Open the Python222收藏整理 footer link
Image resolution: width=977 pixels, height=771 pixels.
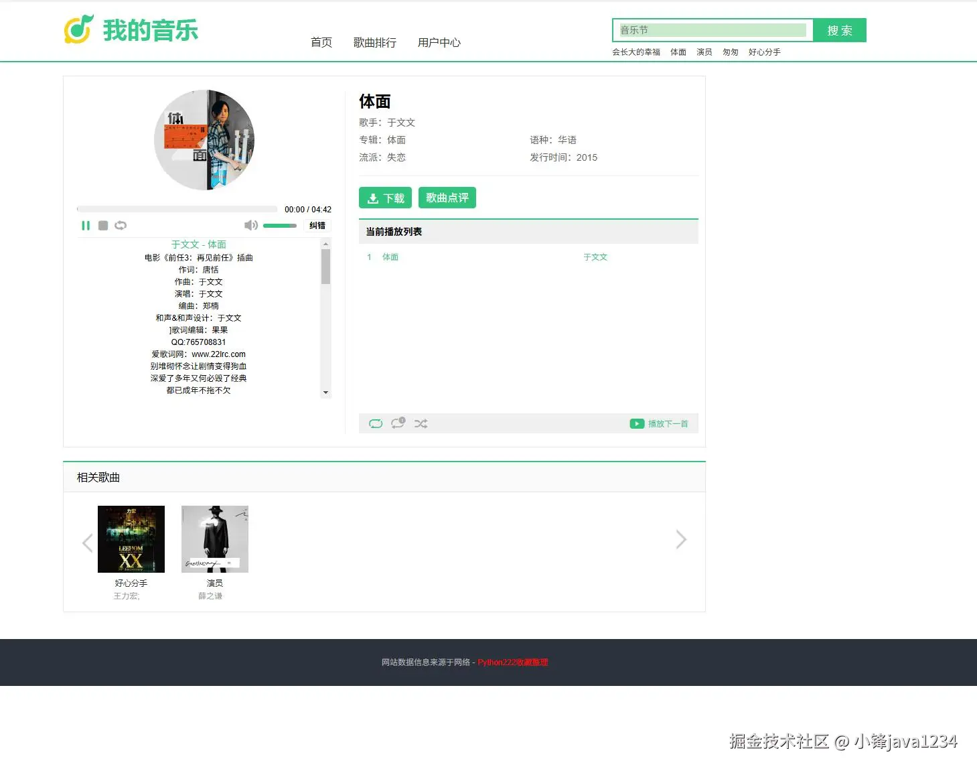pos(513,662)
